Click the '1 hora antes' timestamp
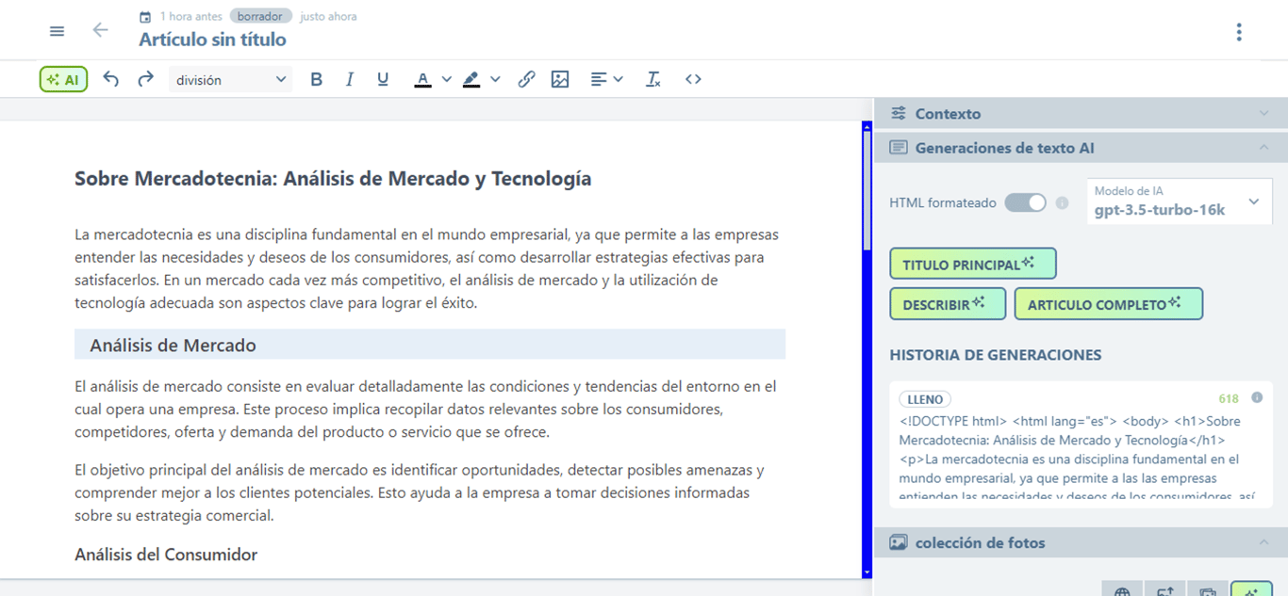The height and width of the screenshot is (596, 1288). pyautogui.click(x=191, y=16)
